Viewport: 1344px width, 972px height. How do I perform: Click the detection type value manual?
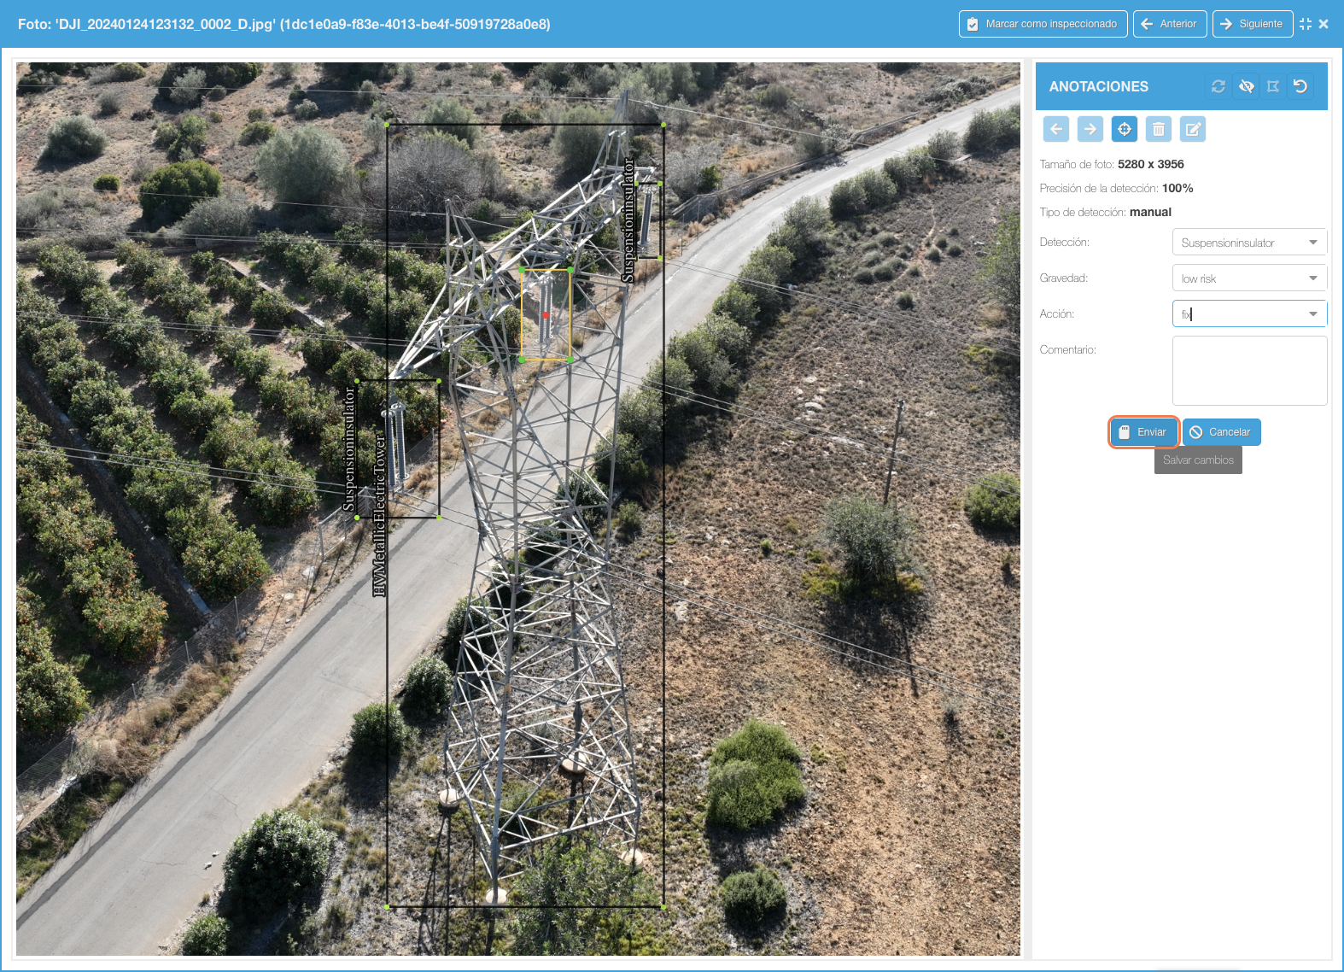1150,212
